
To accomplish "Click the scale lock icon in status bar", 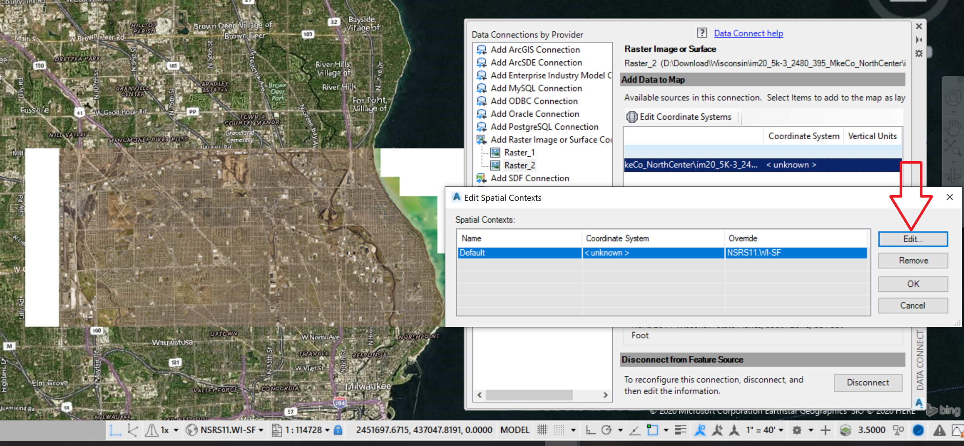I will 338,430.
